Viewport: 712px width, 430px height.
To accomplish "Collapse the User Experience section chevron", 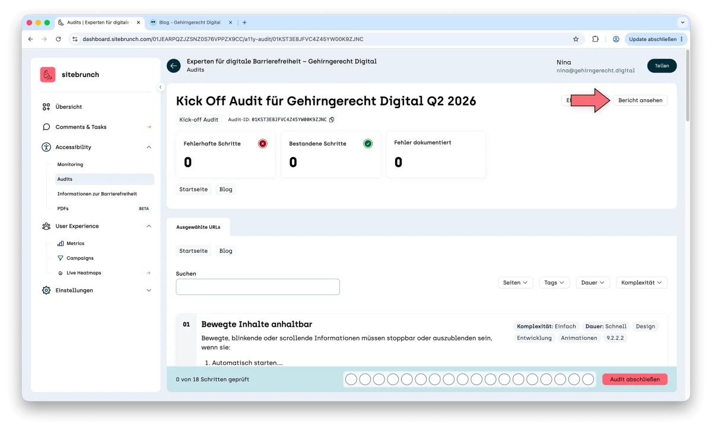I will coord(149,226).
